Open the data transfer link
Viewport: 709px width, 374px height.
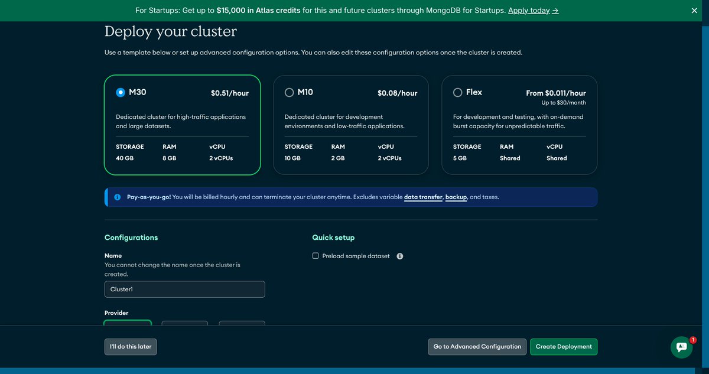pyautogui.click(x=423, y=197)
